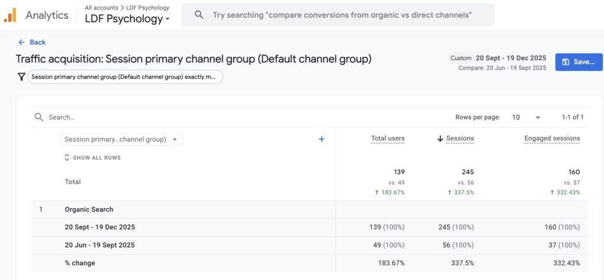Click 160 (100%) in the Sept-Dec row
The image size is (604, 280).
coord(562,227)
